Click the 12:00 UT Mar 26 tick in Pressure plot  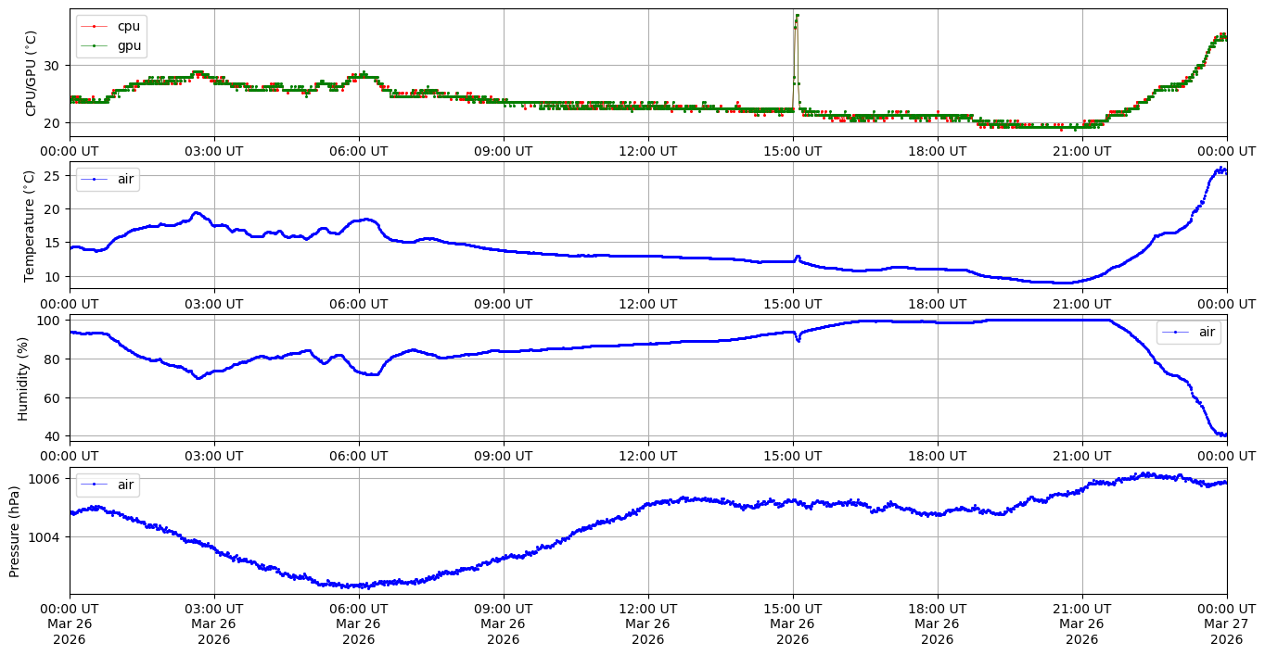[x=647, y=623]
